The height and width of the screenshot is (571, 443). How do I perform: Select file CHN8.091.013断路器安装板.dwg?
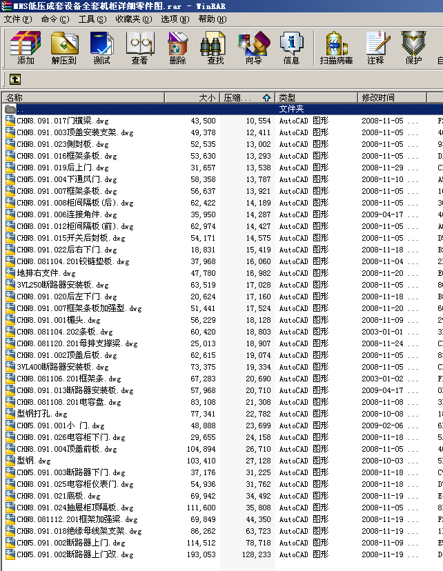pyautogui.click(x=75, y=390)
